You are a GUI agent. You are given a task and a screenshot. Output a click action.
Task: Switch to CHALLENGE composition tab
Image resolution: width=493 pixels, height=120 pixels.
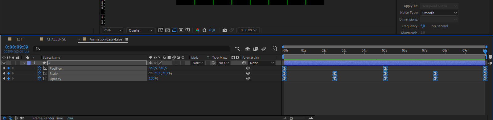(56, 39)
